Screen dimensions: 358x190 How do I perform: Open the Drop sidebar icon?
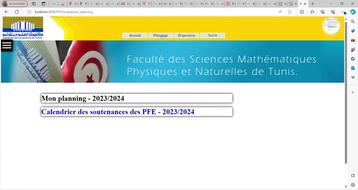(352, 77)
